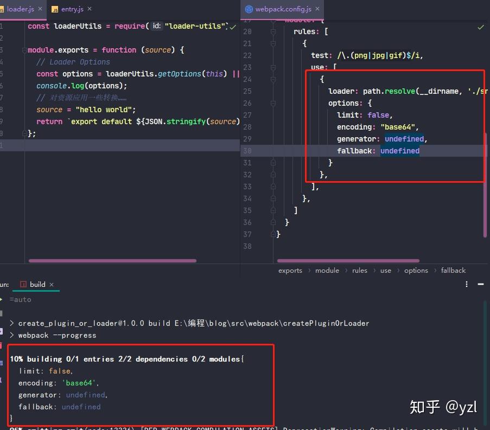Close the entry.js editor tab

[90, 9]
